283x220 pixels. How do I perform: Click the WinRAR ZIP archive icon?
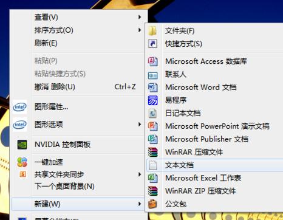point(152,191)
